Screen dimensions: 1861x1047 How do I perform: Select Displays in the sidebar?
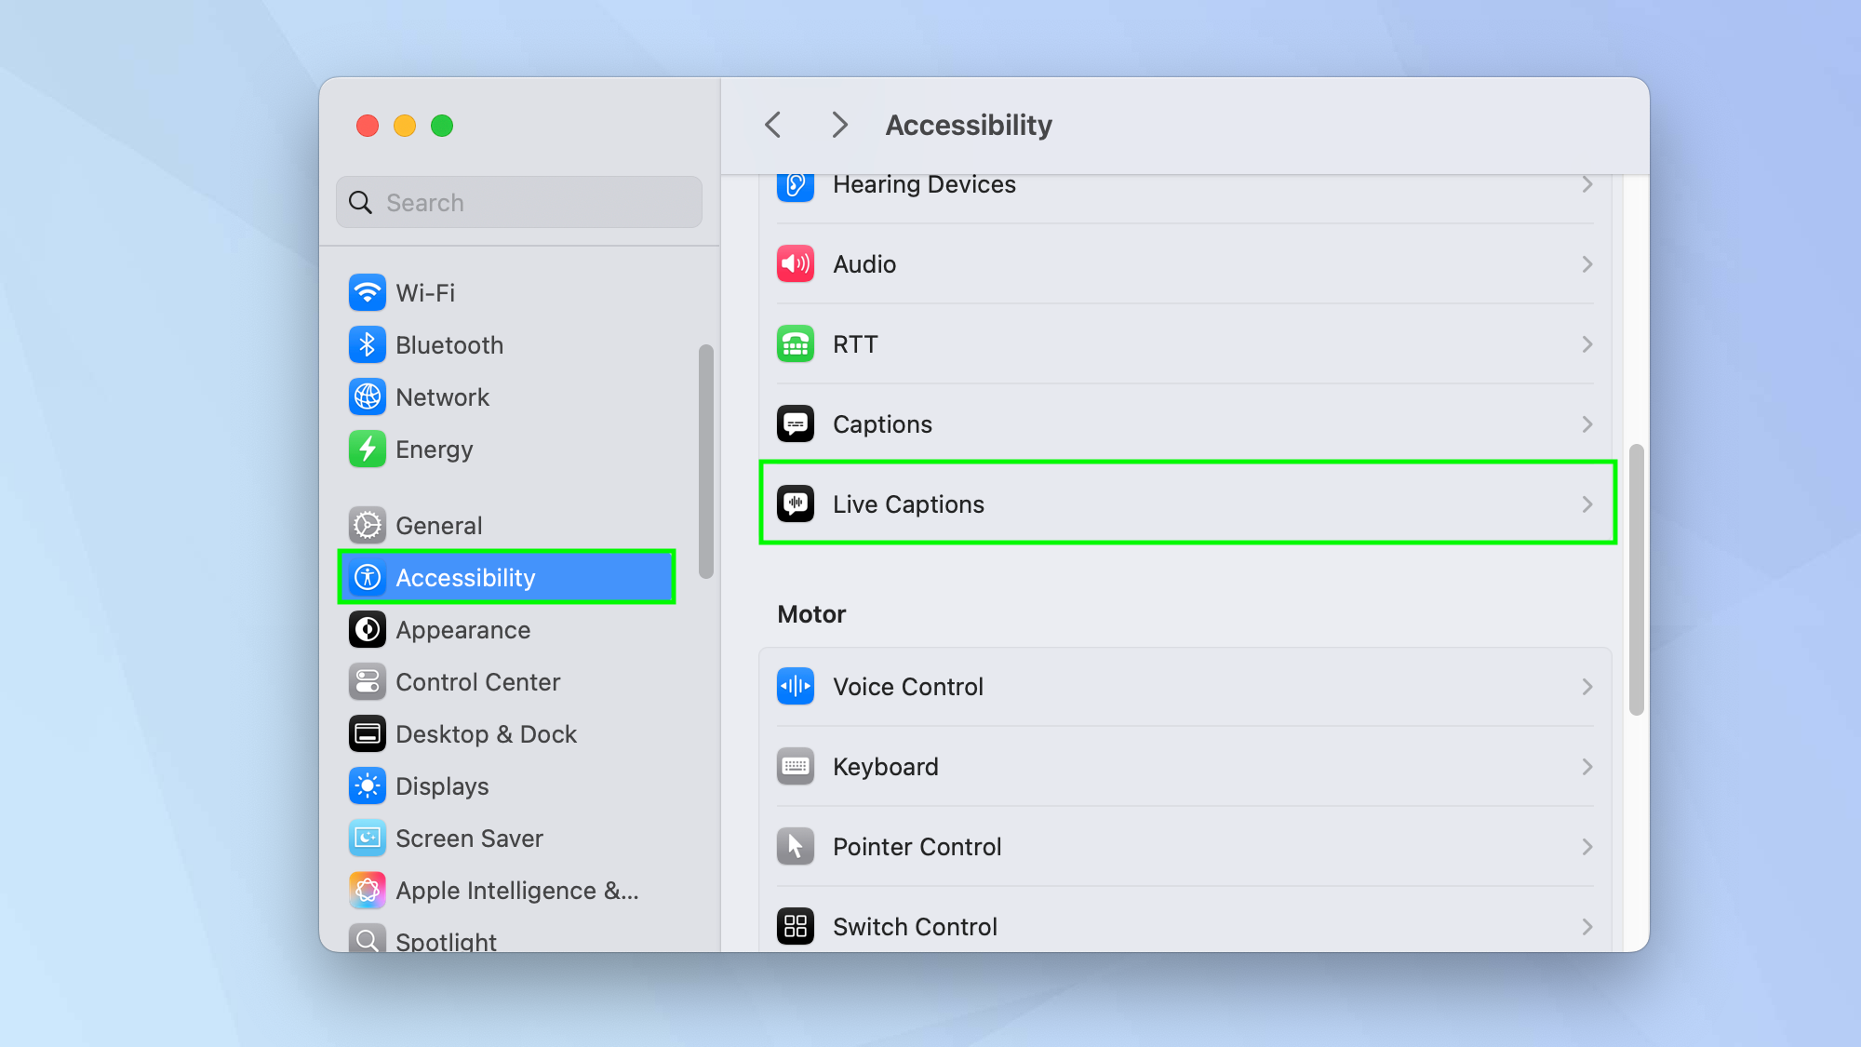click(442, 786)
